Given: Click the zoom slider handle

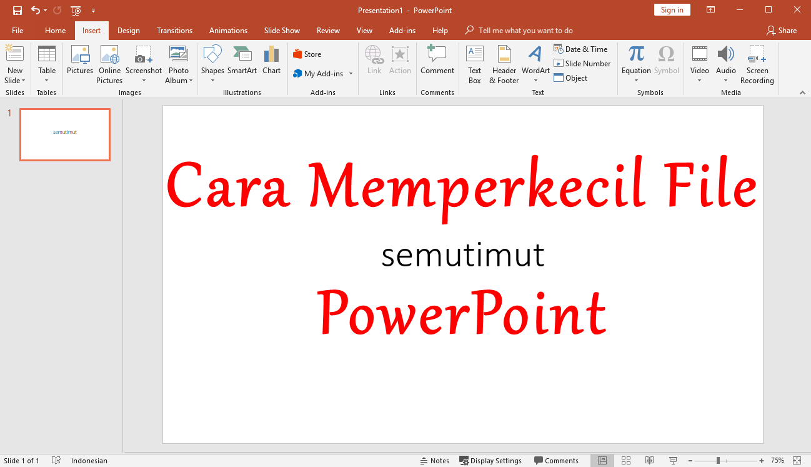Looking at the screenshot, I should 718,461.
